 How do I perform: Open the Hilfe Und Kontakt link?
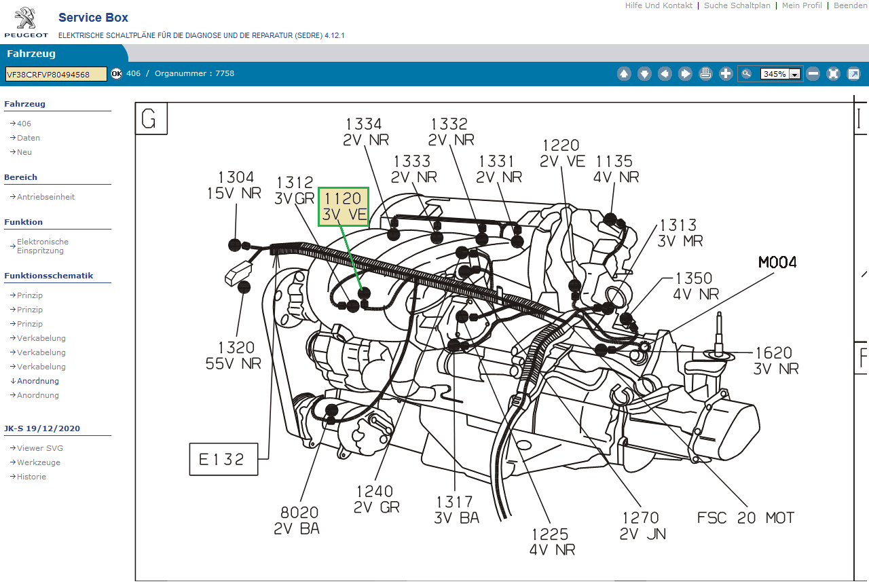pos(659,5)
